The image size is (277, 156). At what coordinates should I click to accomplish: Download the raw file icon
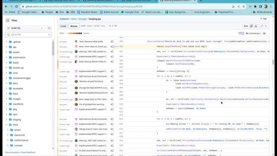256,26
